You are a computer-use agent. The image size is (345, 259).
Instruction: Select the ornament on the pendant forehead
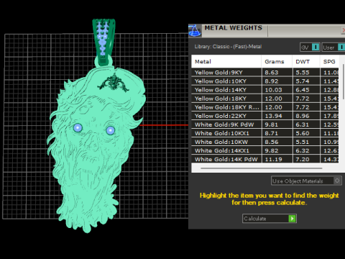[x=114, y=83]
